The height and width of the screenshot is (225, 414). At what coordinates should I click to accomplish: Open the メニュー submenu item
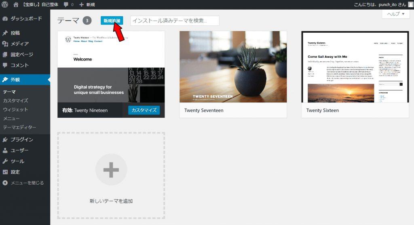click(11, 118)
